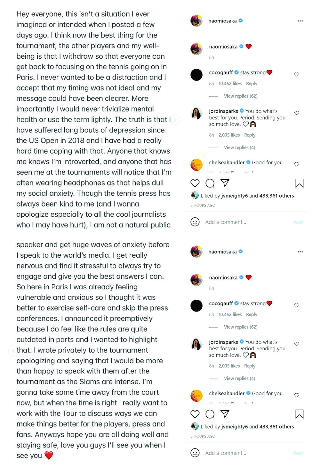Bookmark the bottom post
Viewport: 320px width, 470px height.
[299, 414]
